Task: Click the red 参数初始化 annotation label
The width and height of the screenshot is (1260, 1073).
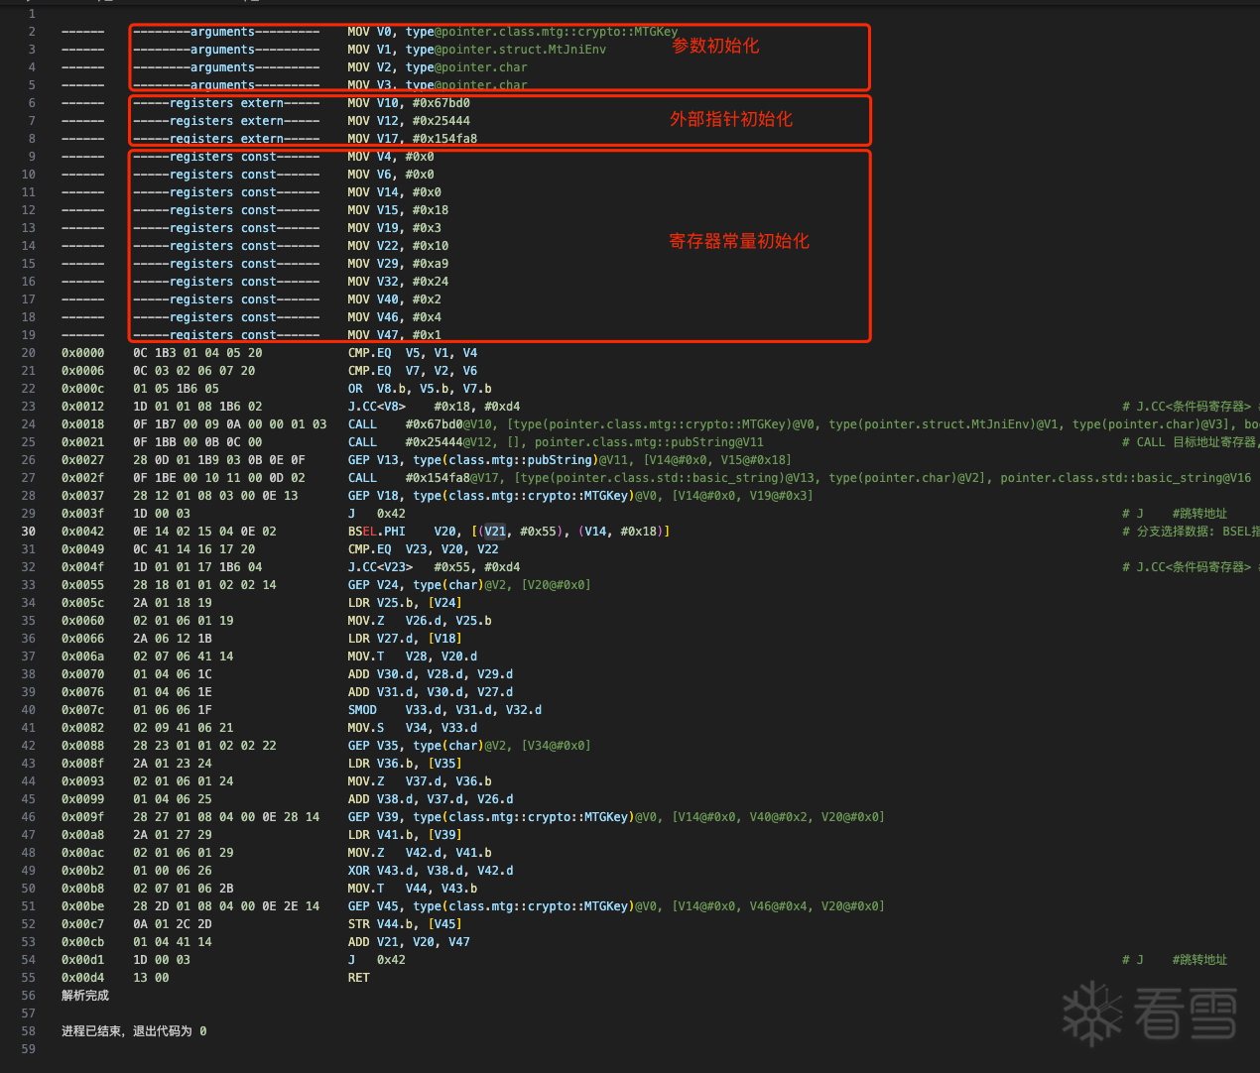Action: pyautogui.click(x=715, y=46)
